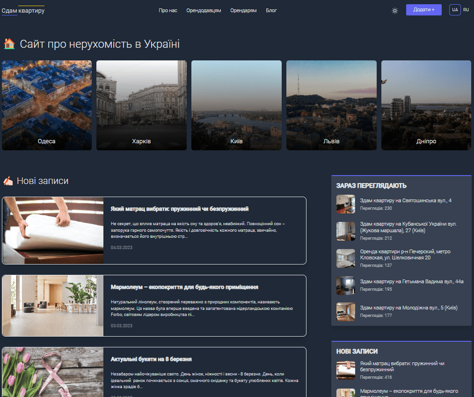This screenshot has width=474, height=397.
Task: Click Переглядів: 137 text
Action: 376,265
